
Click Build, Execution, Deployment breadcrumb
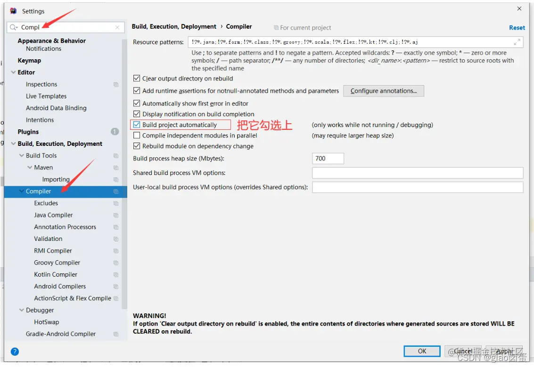174,26
